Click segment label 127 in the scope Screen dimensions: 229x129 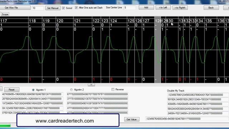146,21
